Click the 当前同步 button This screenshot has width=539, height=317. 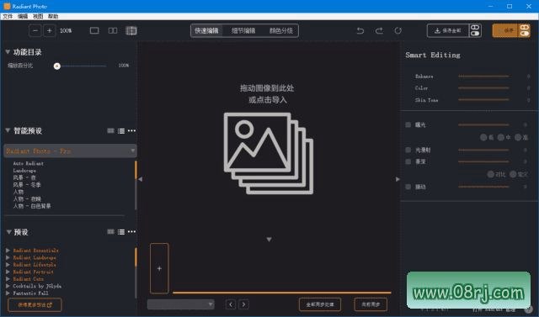coord(371,304)
